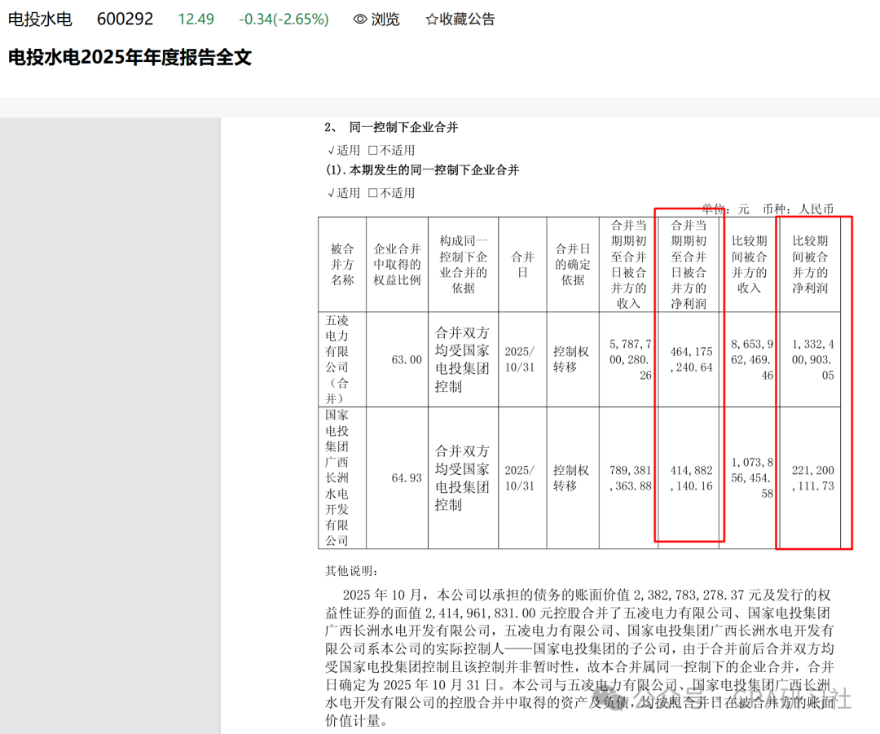
Task: Click the 2025/10/31 date in 五凌电力 row
Action: tap(520, 359)
